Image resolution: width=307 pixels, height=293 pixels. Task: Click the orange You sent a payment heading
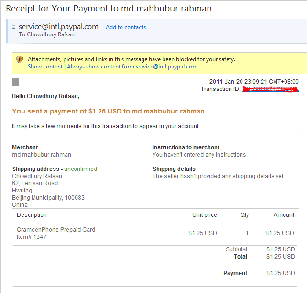(108, 111)
